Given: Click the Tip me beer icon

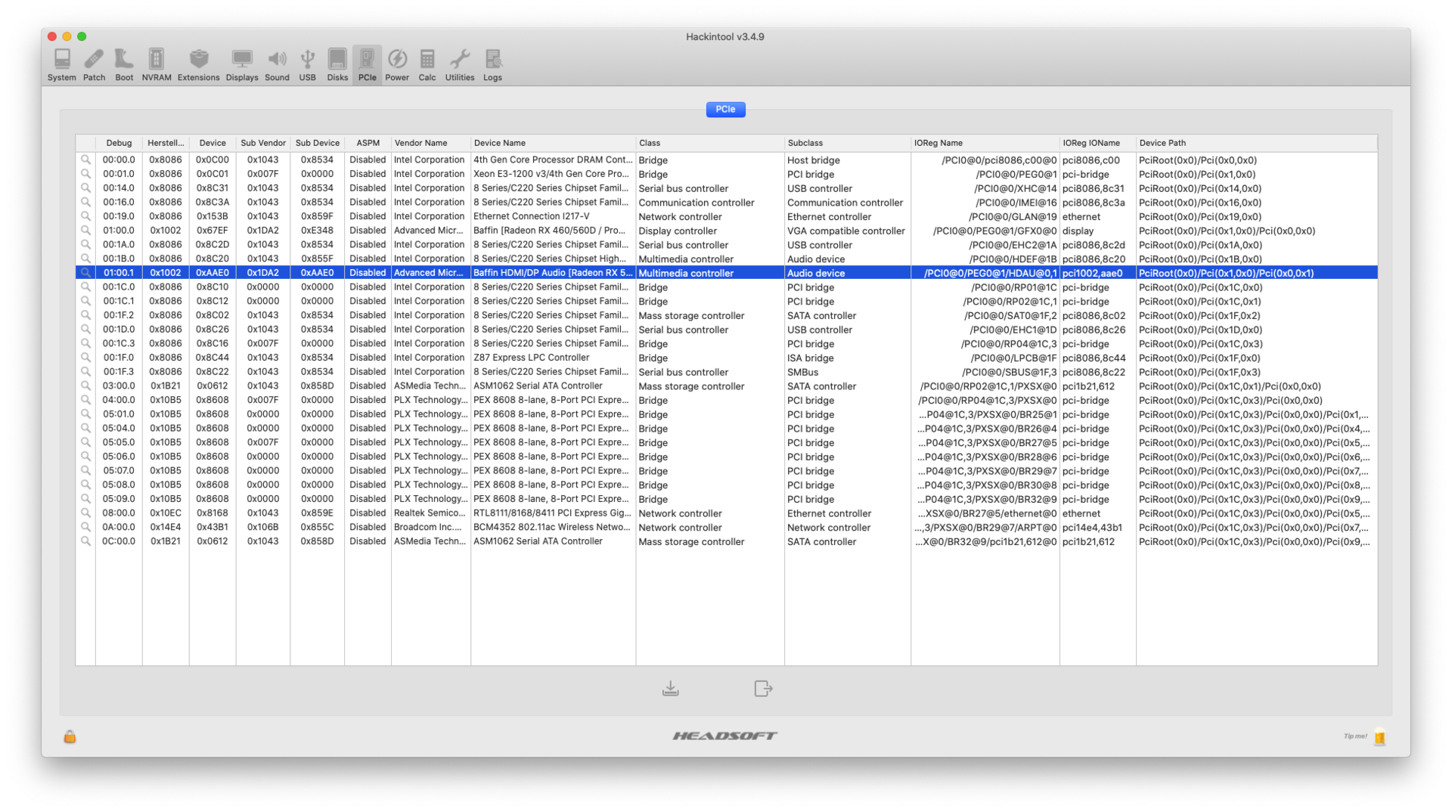Looking at the screenshot, I should pos(1380,737).
